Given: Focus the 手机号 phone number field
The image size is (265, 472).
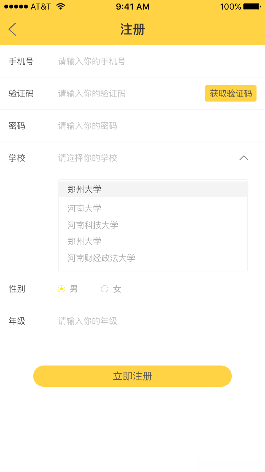Looking at the screenshot, I should tap(141, 62).
